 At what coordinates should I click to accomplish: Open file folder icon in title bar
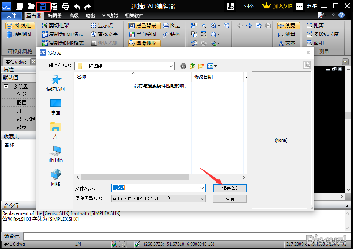[31, 6]
